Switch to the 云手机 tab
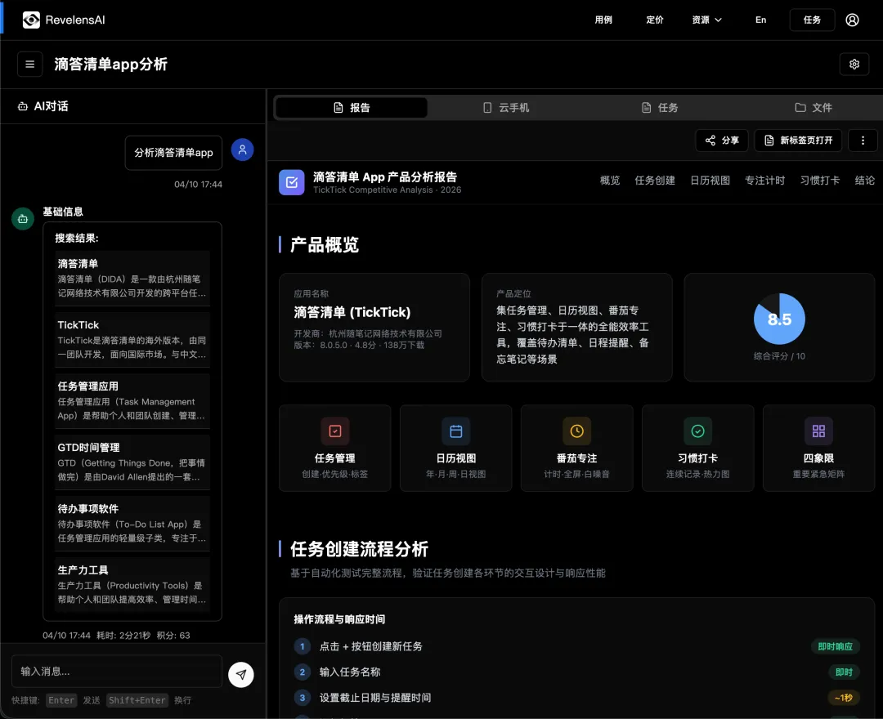The height and width of the screenshot is (719, 883). click(506, 108)
